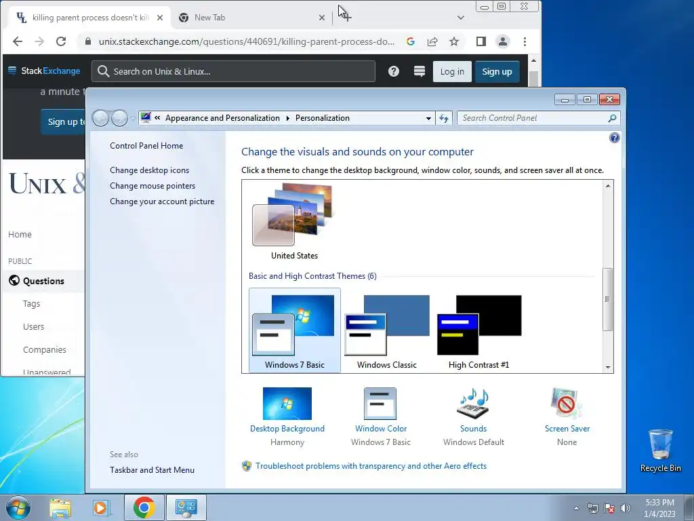Click the Chrome reload page icon
The image size is (694, 521).
(x=61, y=41)
